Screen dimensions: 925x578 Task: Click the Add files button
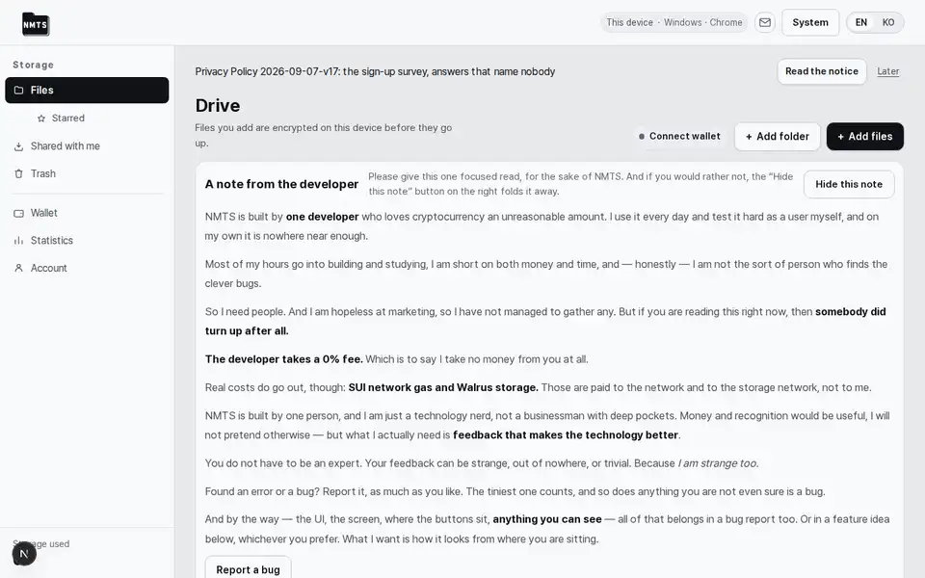[865, 136]
